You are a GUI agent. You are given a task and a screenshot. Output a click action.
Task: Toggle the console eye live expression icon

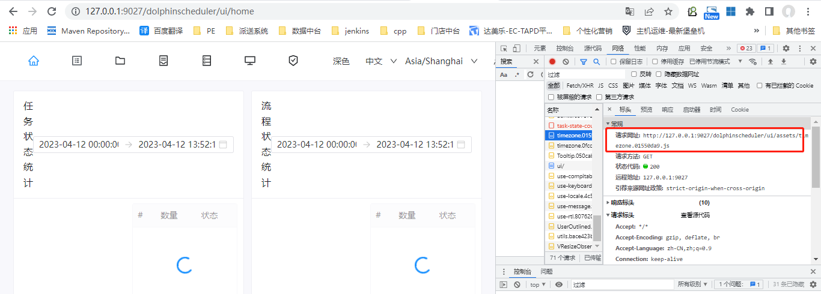tap(559, 284)
